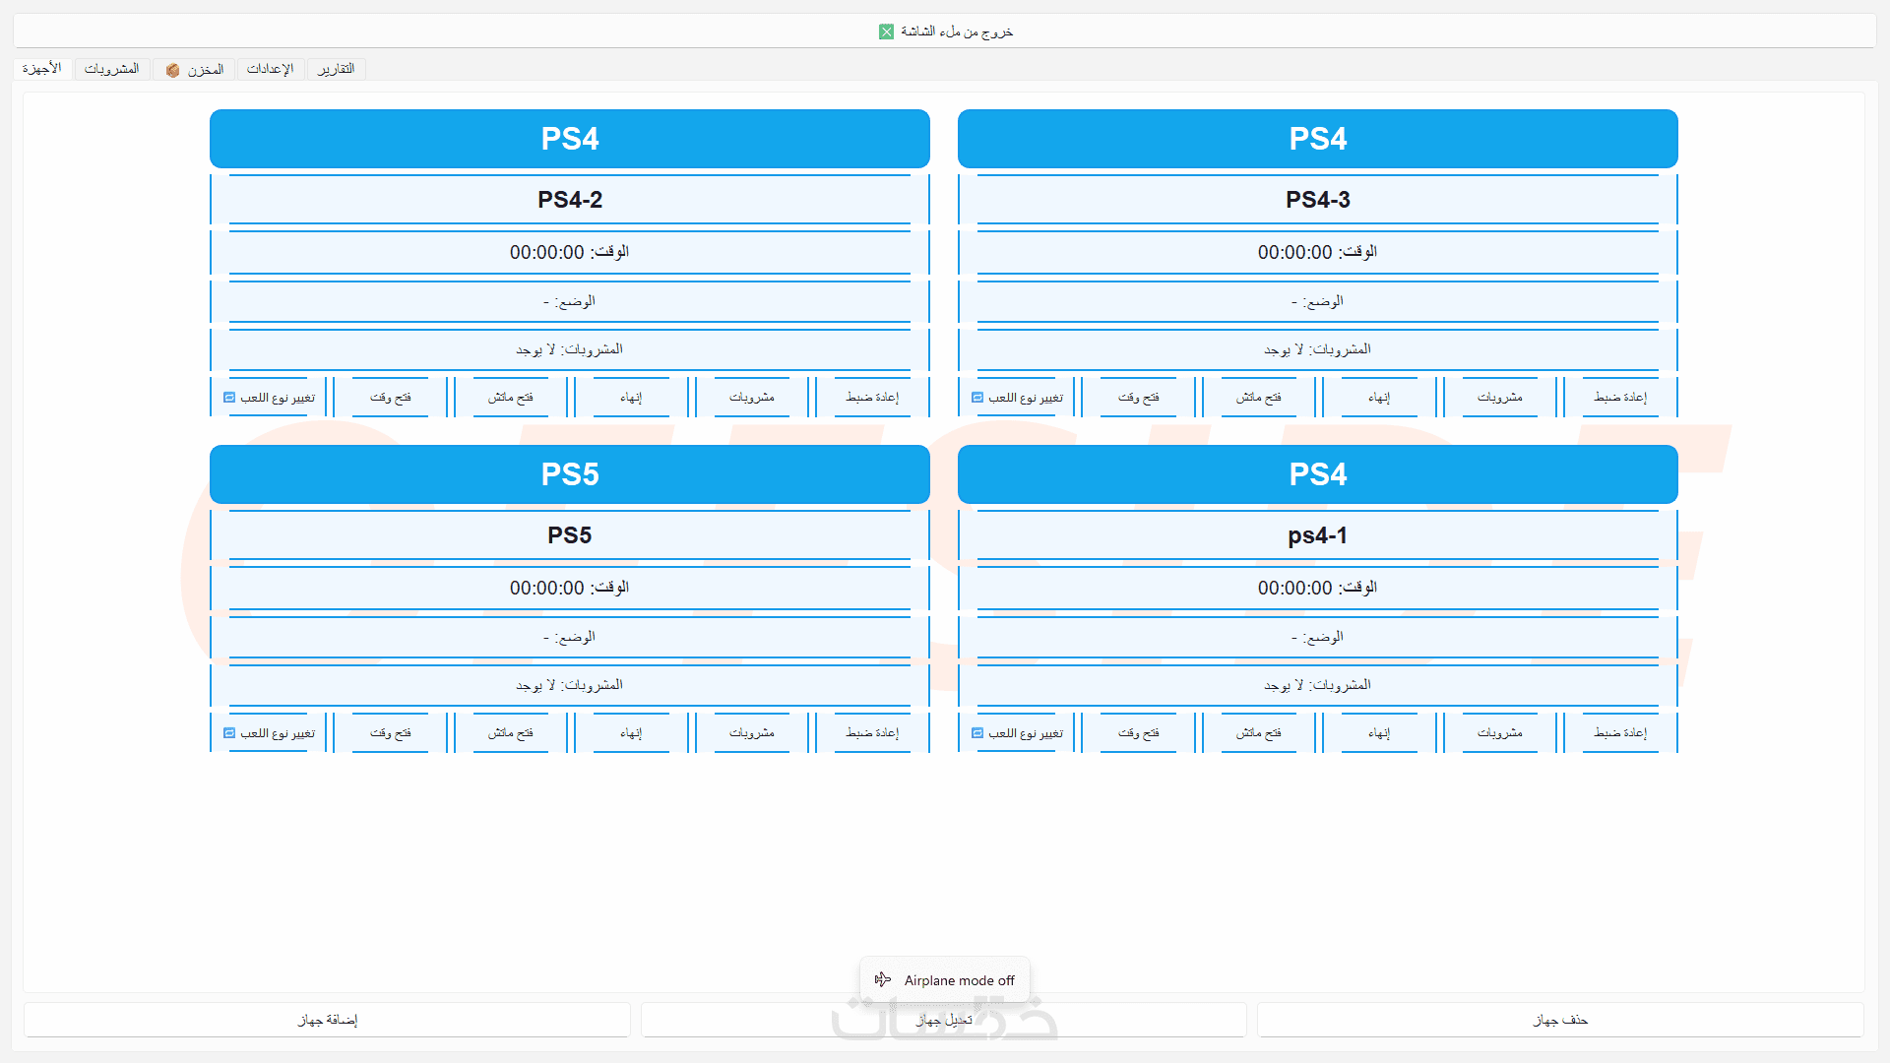This screenshot has height=1063, width=1890.
Task: Click حذف جهاز button at bottom
Action: (1560, 1020)
